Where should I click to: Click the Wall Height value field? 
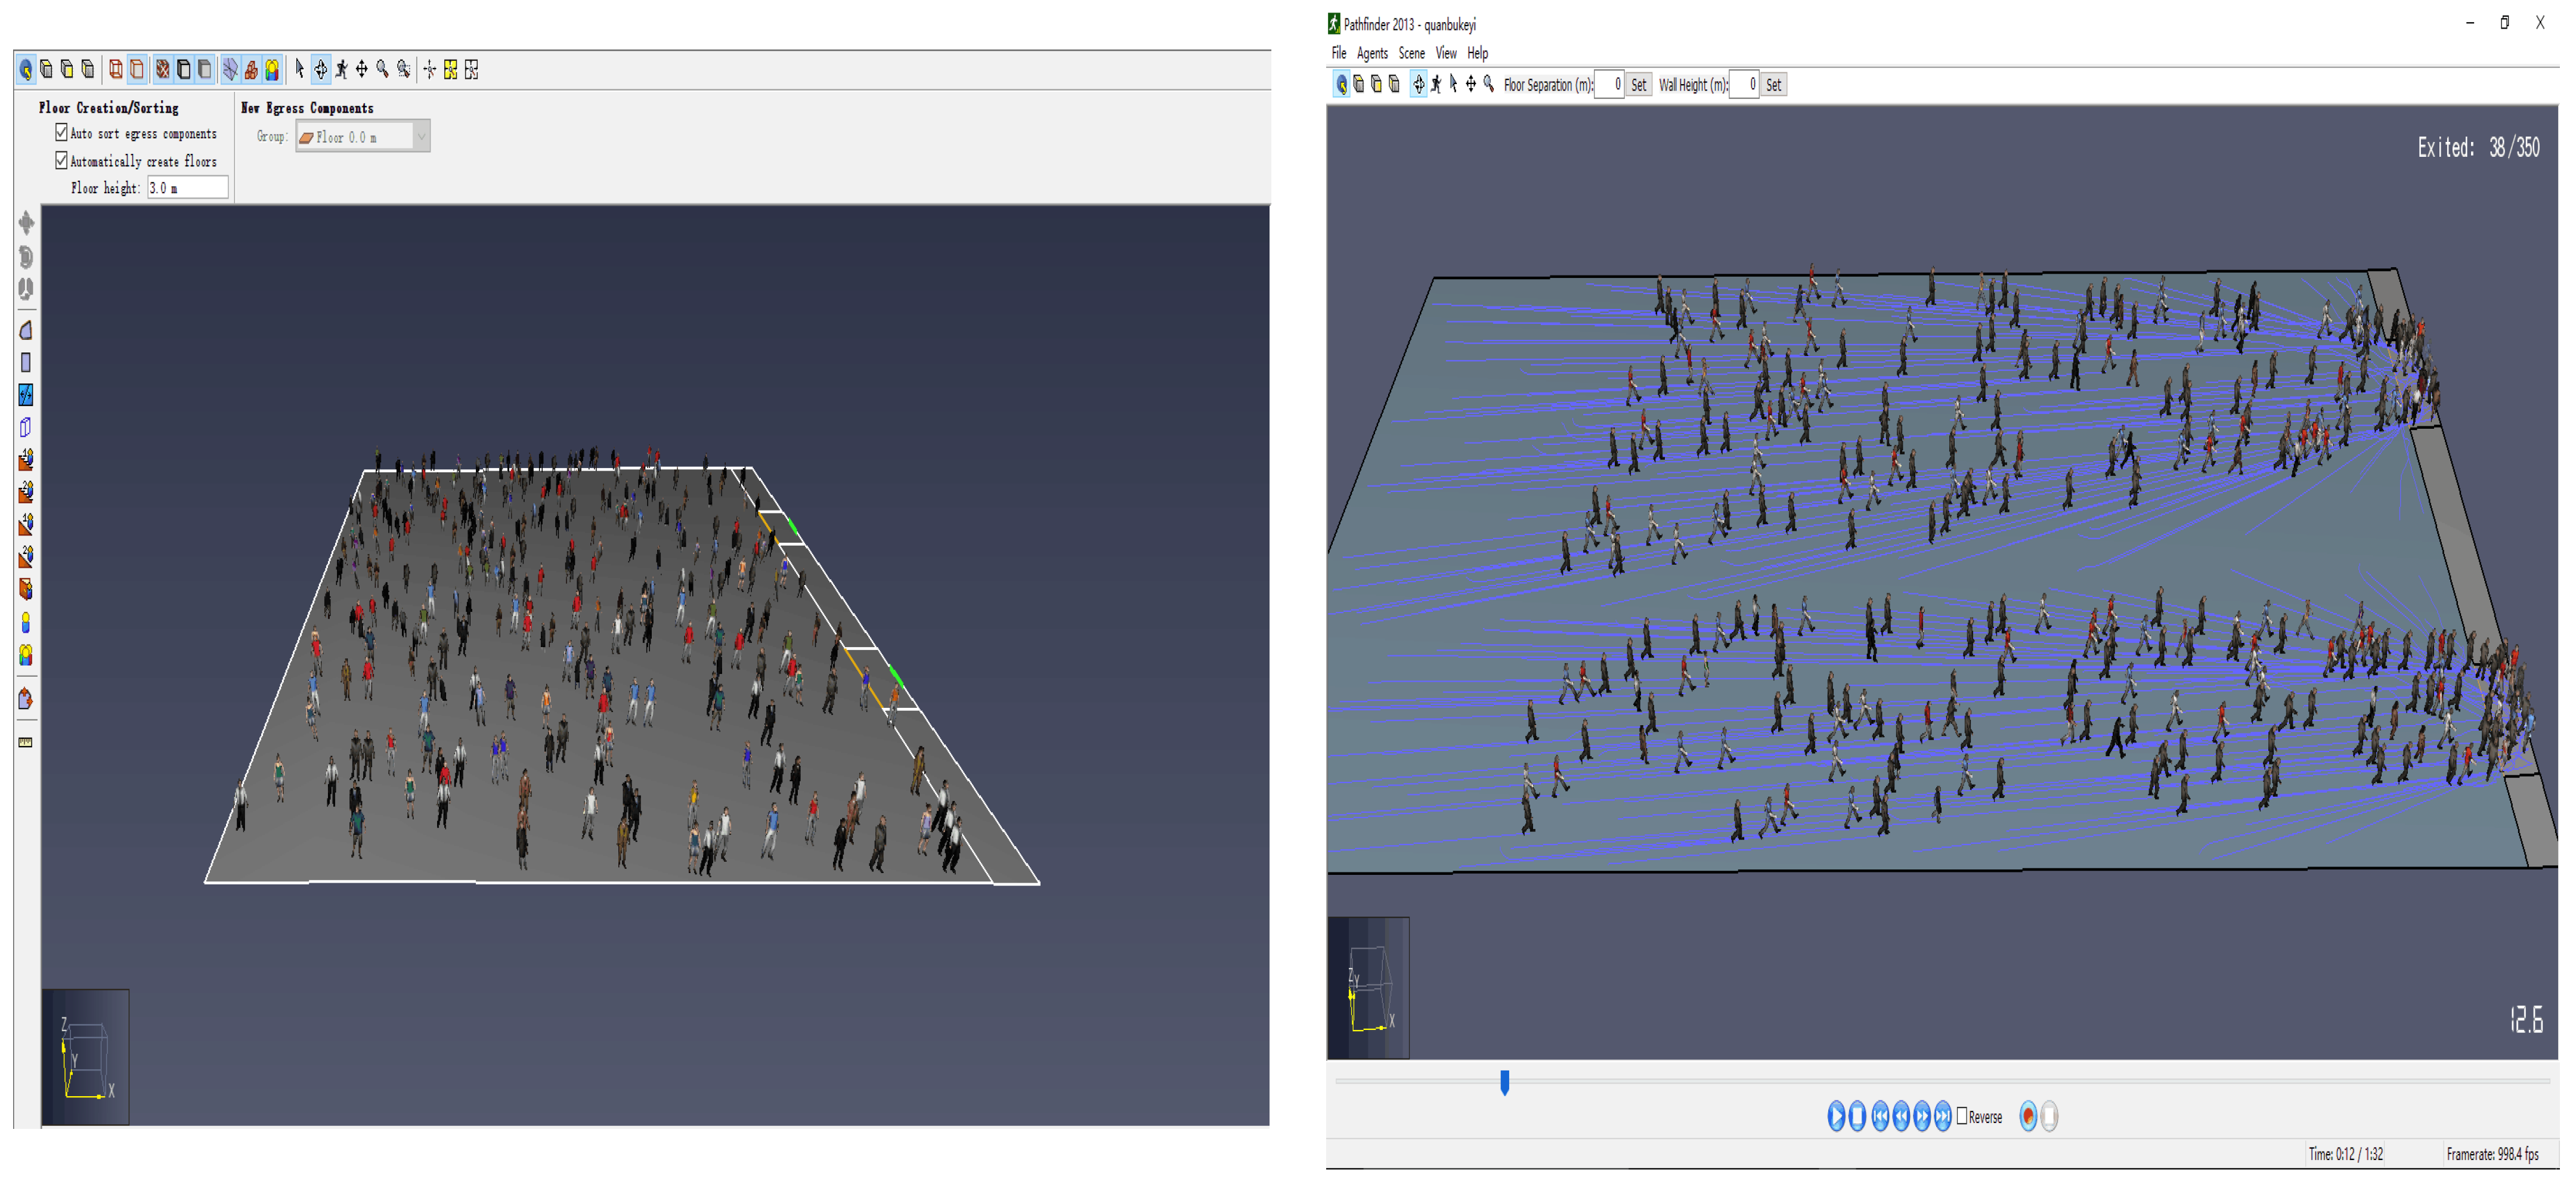[x=1744, y=85]
